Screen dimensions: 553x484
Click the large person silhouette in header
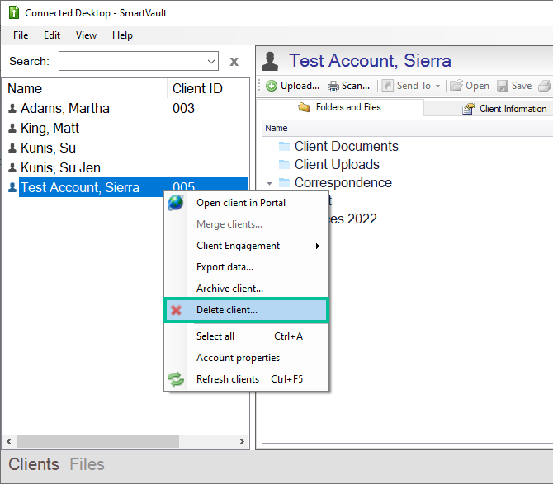click(270, 61)
